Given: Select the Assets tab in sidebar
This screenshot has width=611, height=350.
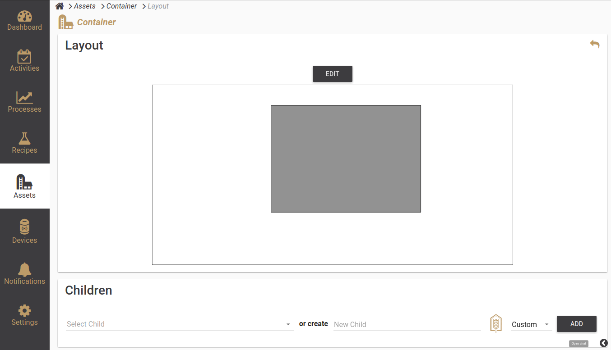Looking at the screenshot, I should click(24, 186).
